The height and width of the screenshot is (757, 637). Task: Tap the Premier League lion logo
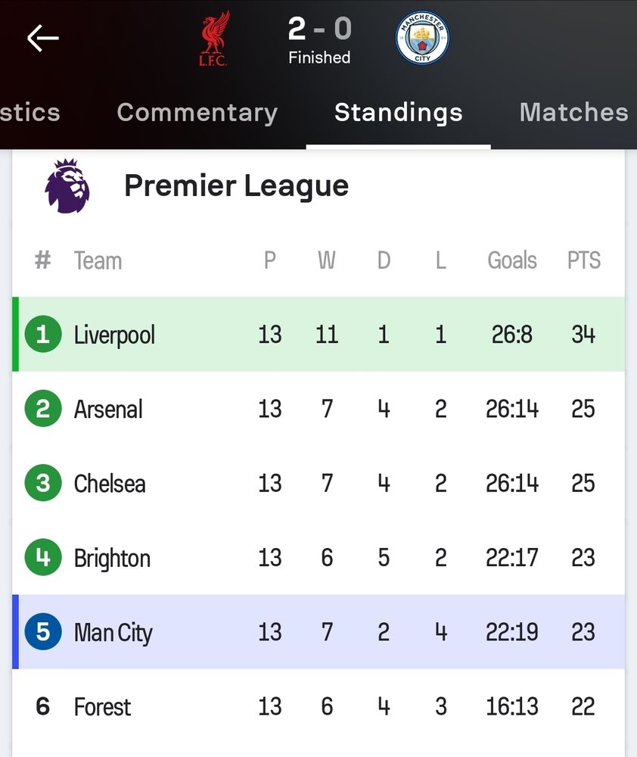pos(67,186)
